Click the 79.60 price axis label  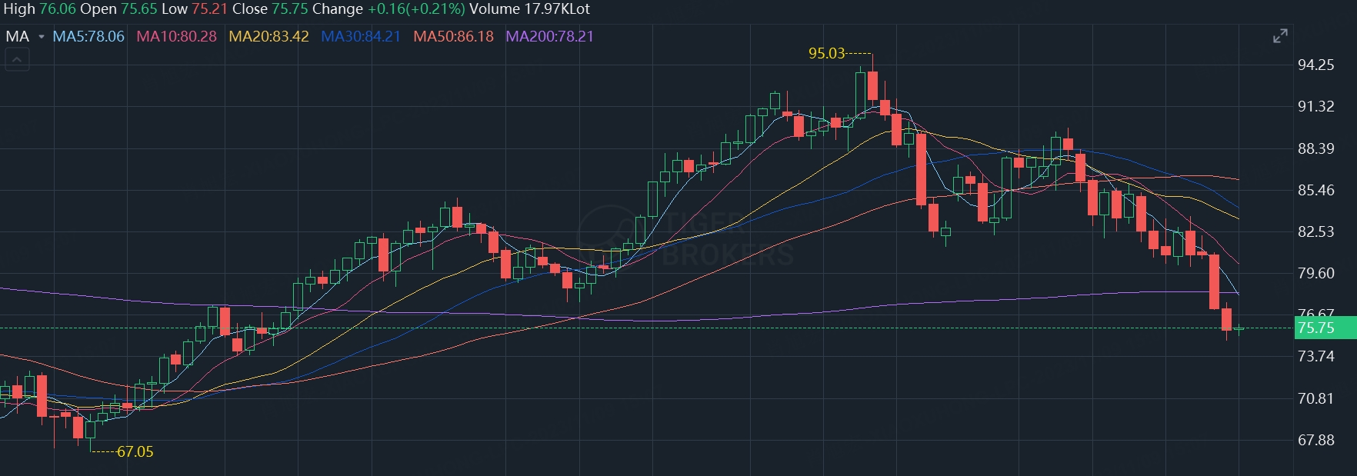coord(1315,273)
